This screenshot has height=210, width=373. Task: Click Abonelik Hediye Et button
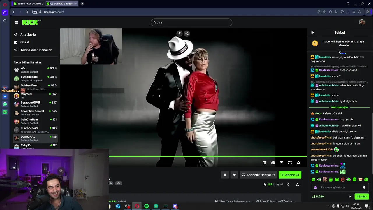pos(258,175)
